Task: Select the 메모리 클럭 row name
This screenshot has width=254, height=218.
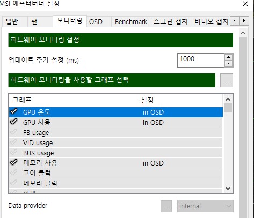Action: 40,183
